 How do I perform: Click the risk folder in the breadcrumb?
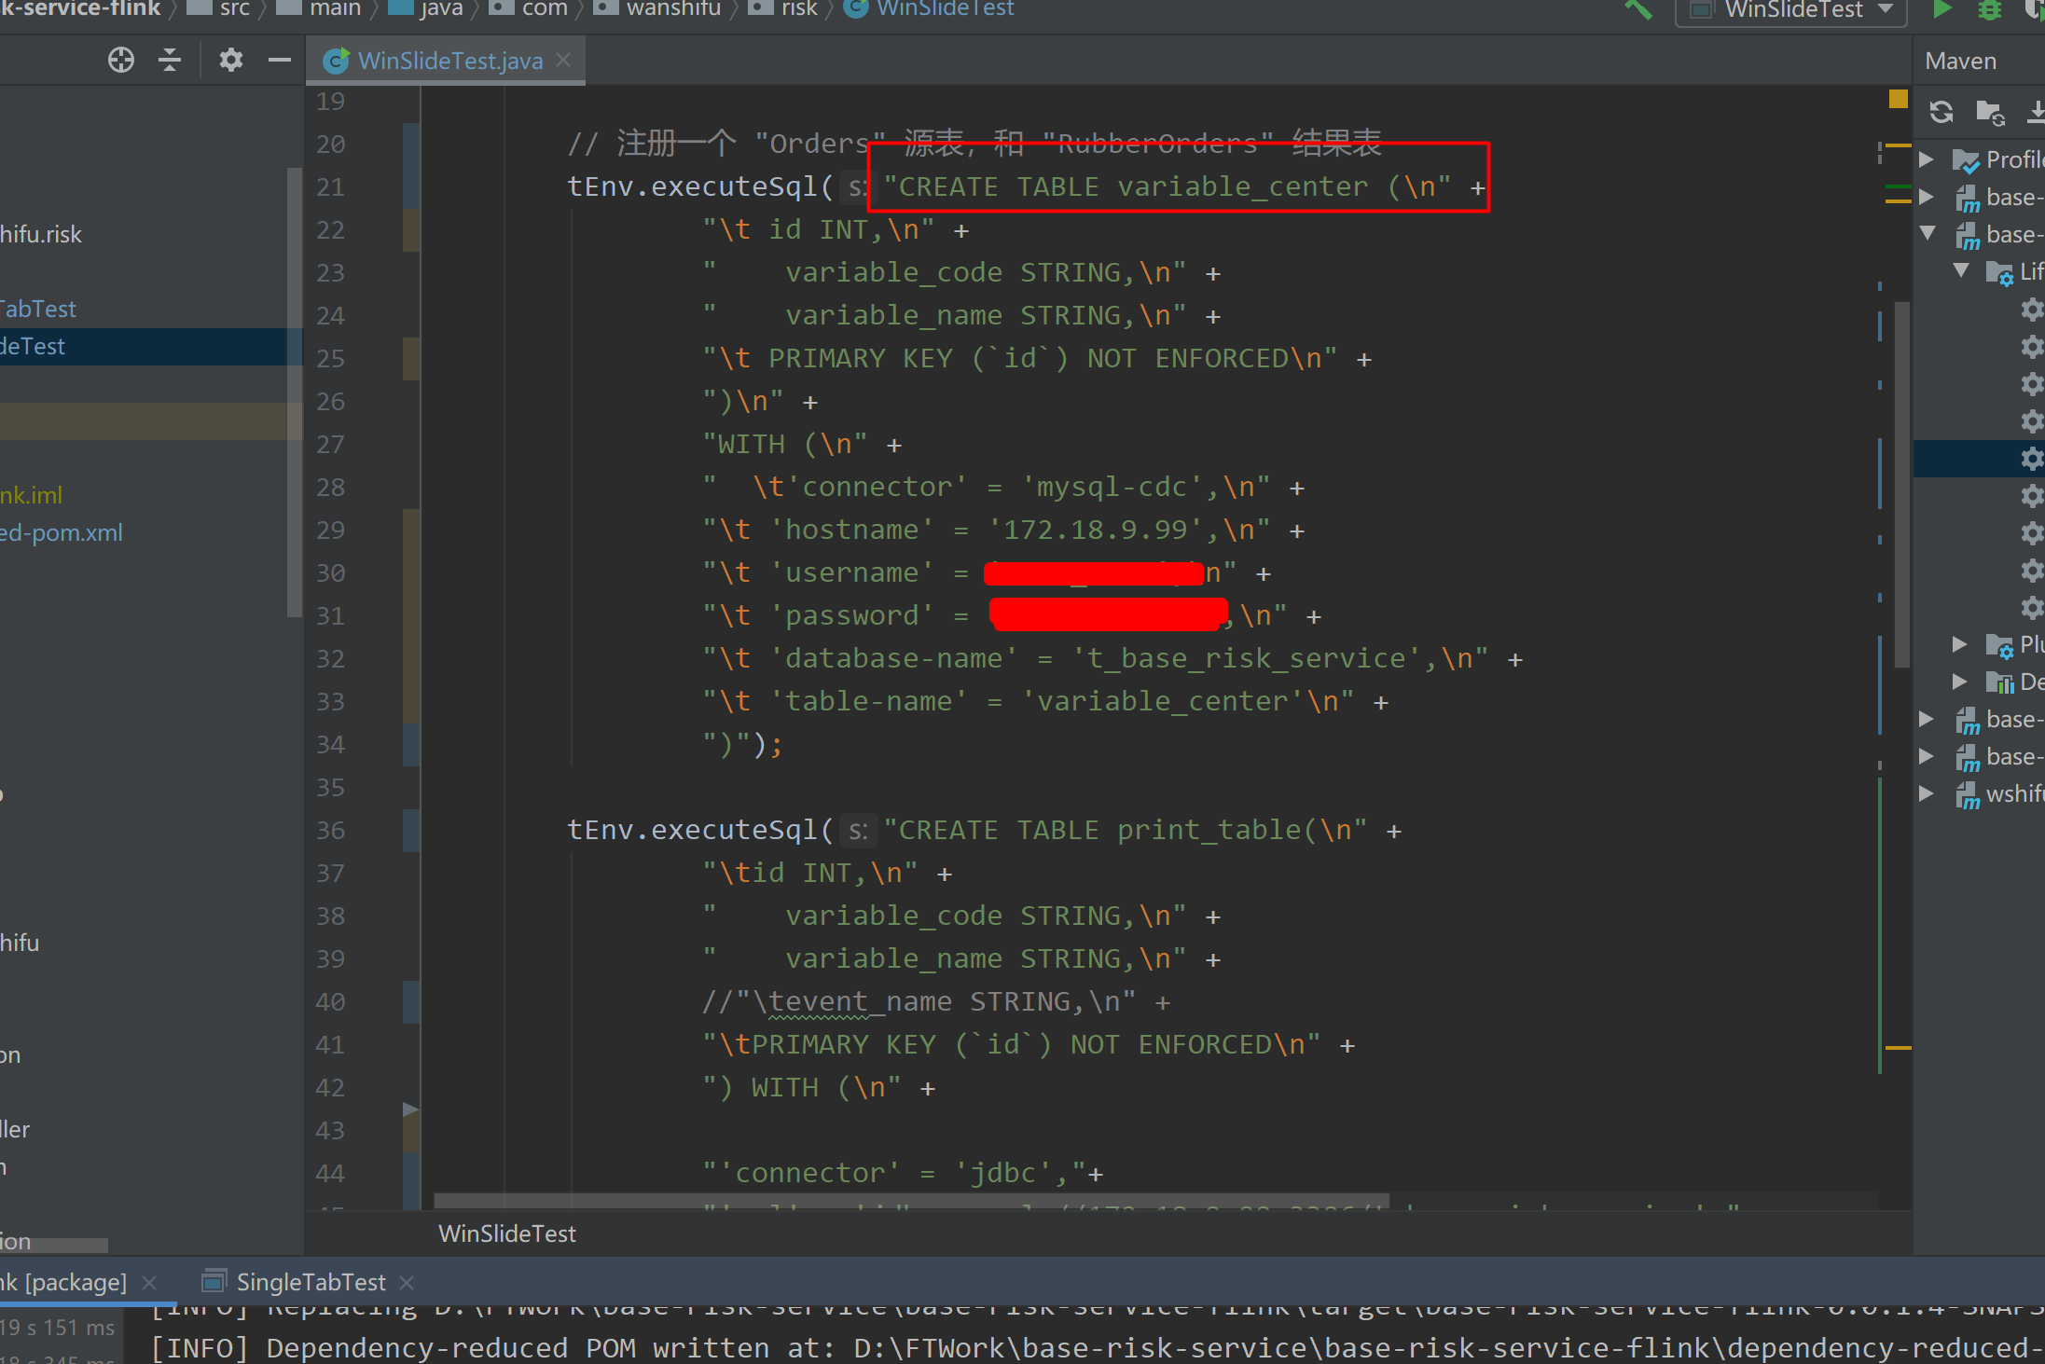pyautogui.click(x=798, y=8)
